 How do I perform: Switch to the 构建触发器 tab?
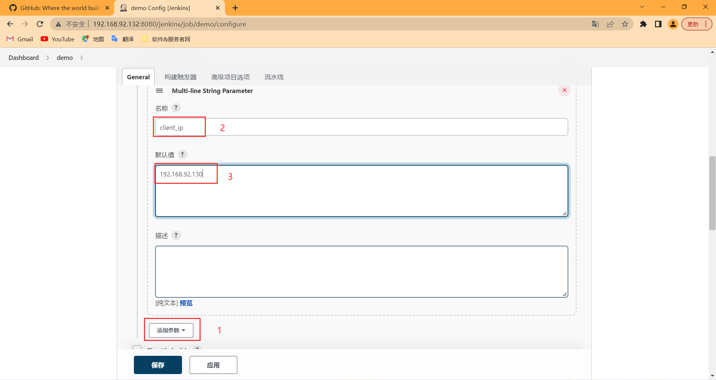point(180,77)
